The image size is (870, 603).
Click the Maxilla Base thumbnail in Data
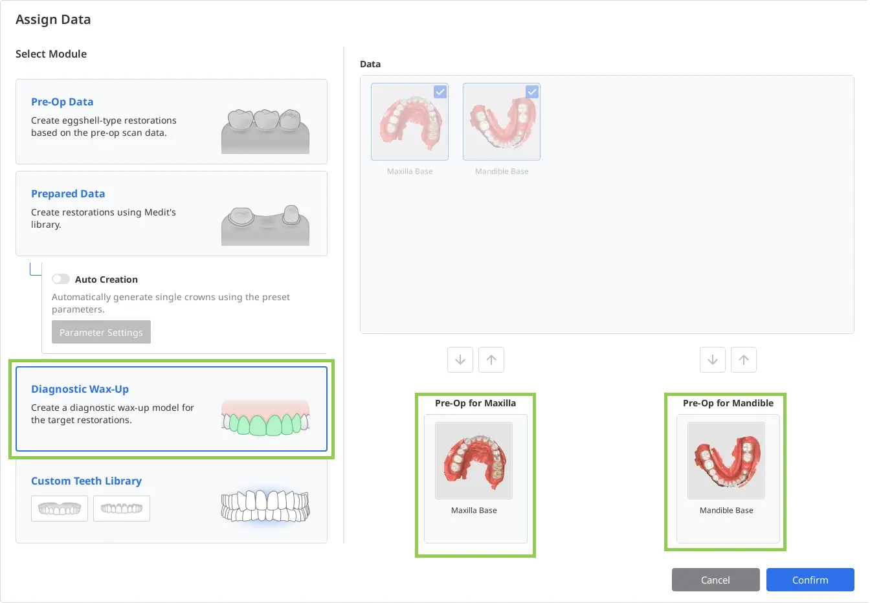(410, 122)
